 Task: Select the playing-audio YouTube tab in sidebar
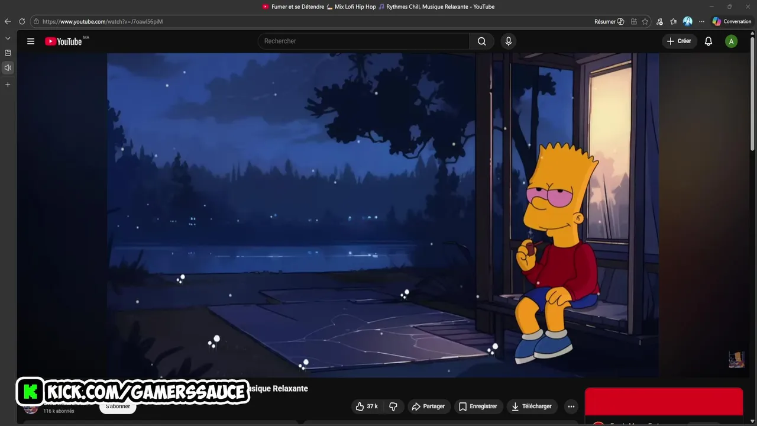coord(8,67)
